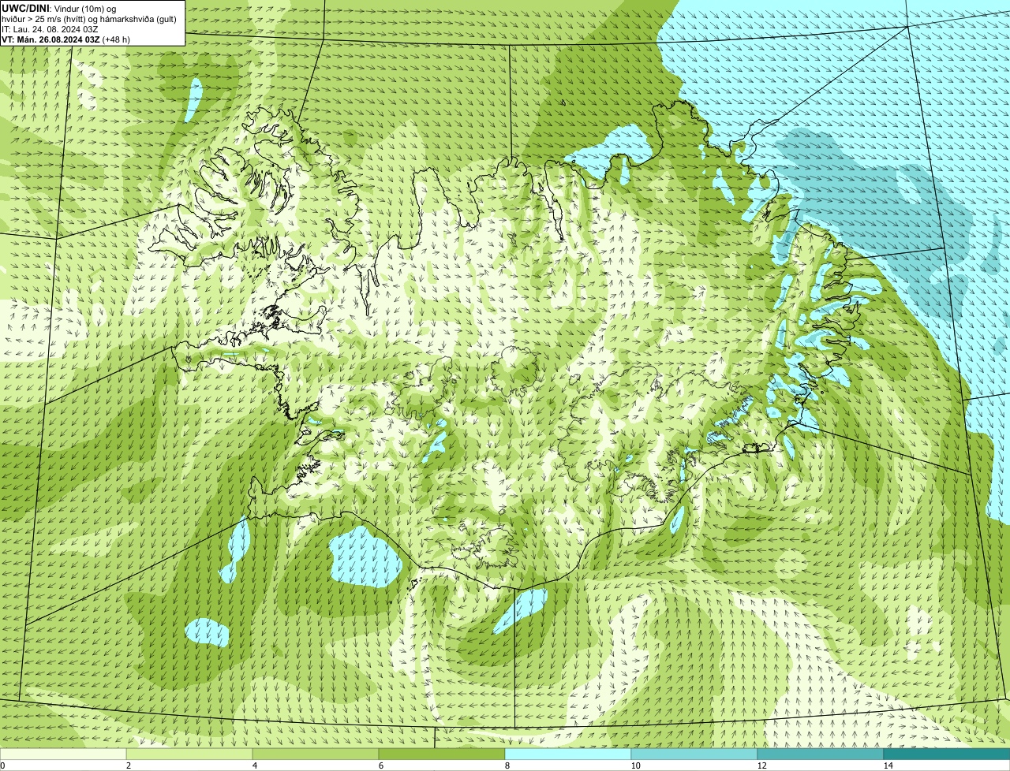Click the initial time "IT: Lau. 24. 08. 2024 03Z"
This screenshot has width=1010, height=771.
point(49,28)
